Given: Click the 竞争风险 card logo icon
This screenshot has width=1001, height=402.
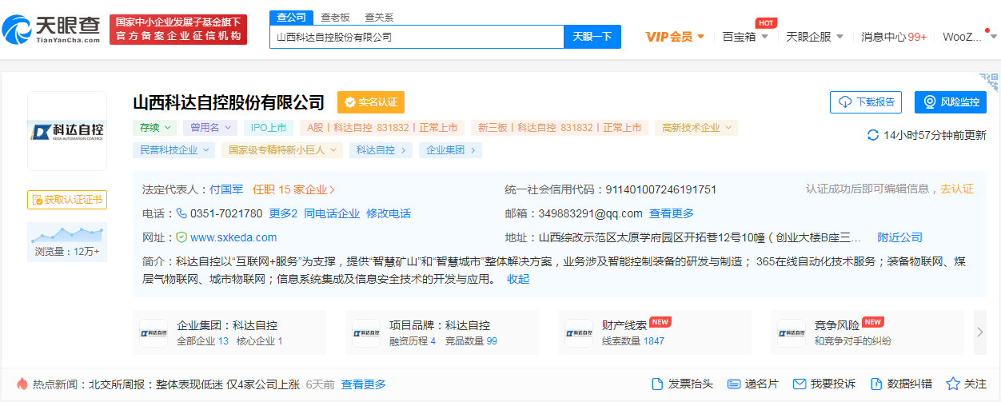Looking at the screenshot, I should [x=792, y=332].
